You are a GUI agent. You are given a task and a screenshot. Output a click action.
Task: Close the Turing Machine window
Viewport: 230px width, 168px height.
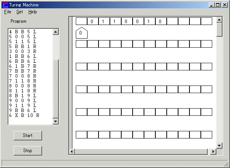(225, 5)
